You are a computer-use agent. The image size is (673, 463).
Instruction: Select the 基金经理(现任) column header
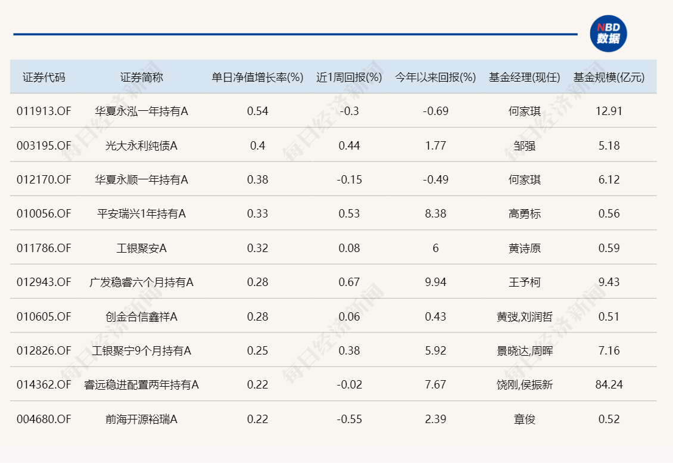525,77
